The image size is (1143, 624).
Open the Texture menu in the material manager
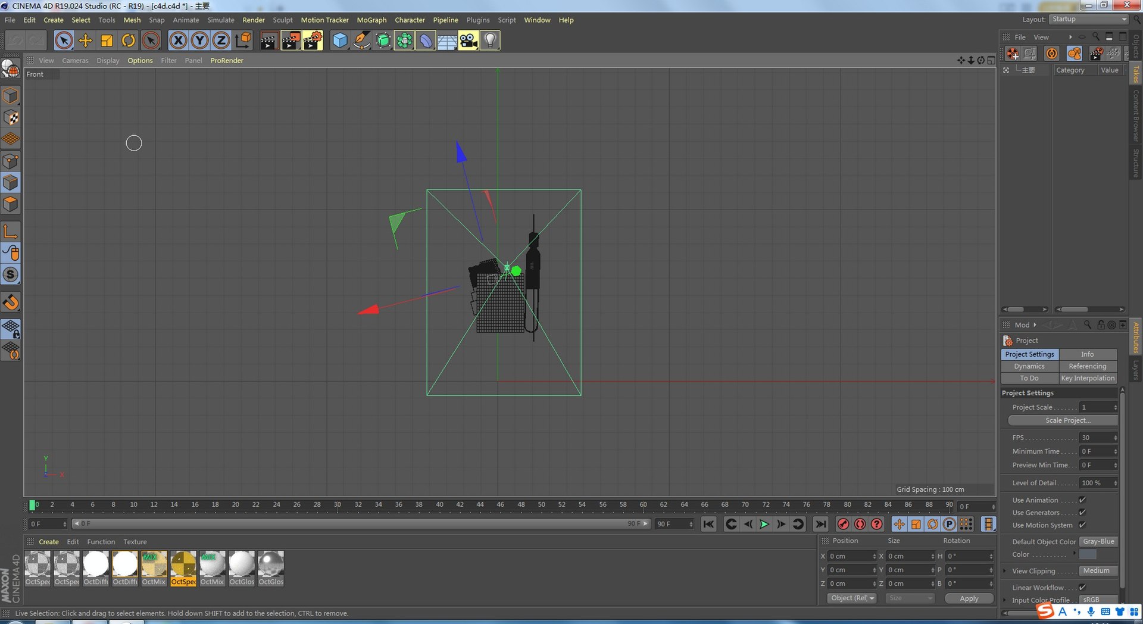click(135, 542)
